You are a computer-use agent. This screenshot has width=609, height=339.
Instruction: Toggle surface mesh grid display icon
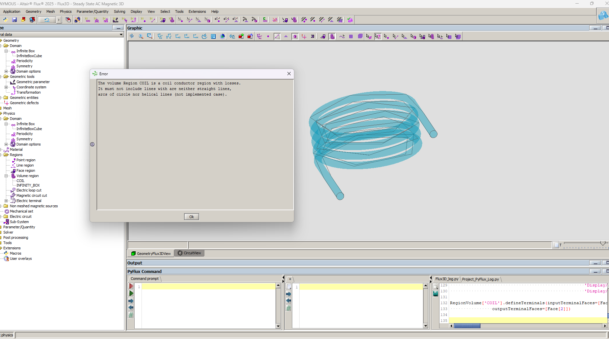click(x=351, y=36)
